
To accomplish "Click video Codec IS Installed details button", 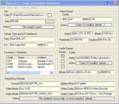I will coord(90,25).
